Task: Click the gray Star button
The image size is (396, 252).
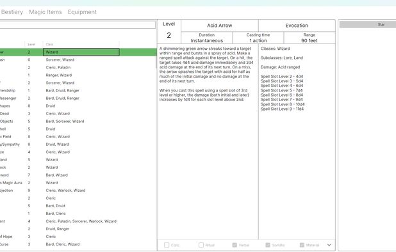Action: 368,24
